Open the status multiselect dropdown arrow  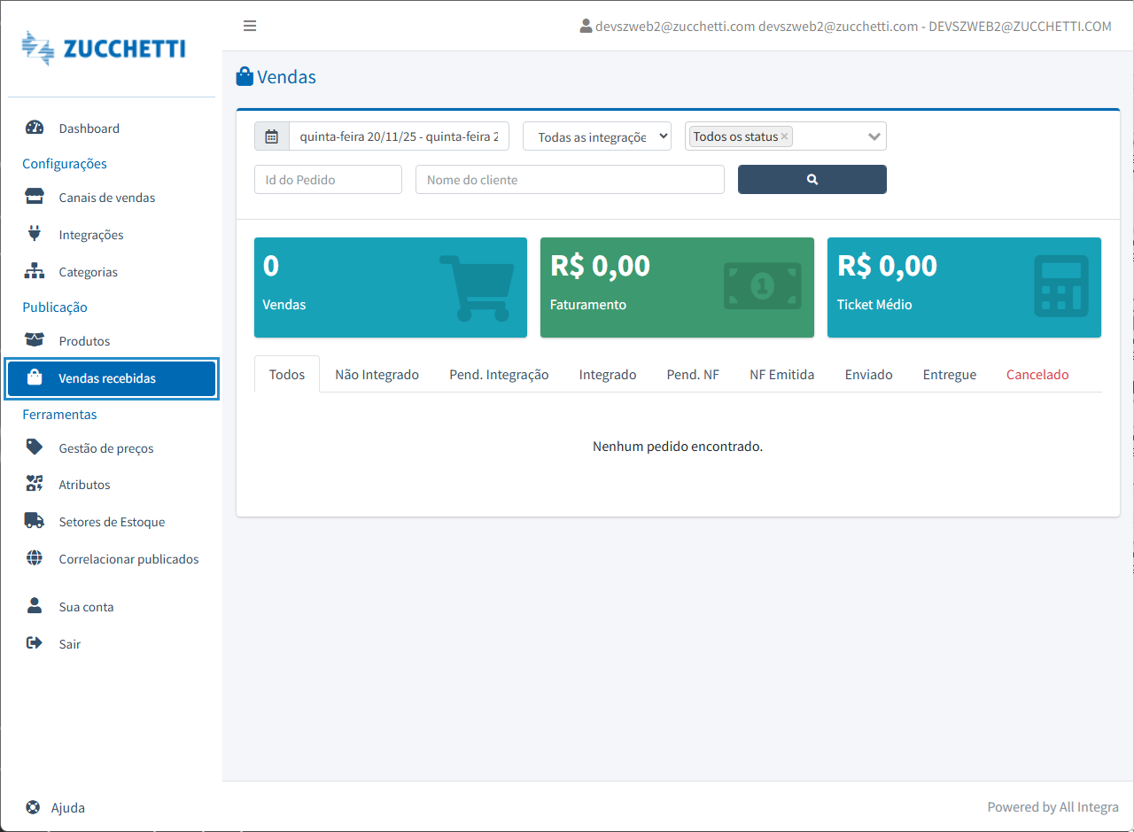(x=874, y=136)
